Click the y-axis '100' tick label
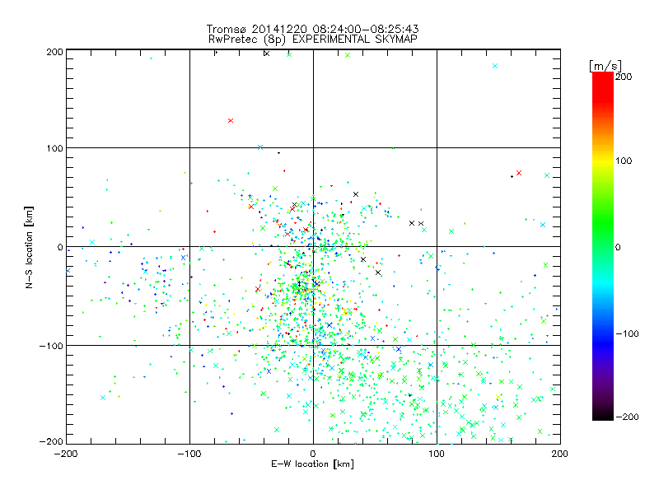The height and width of the screenshot is (494, 659). tap(54, 148)
